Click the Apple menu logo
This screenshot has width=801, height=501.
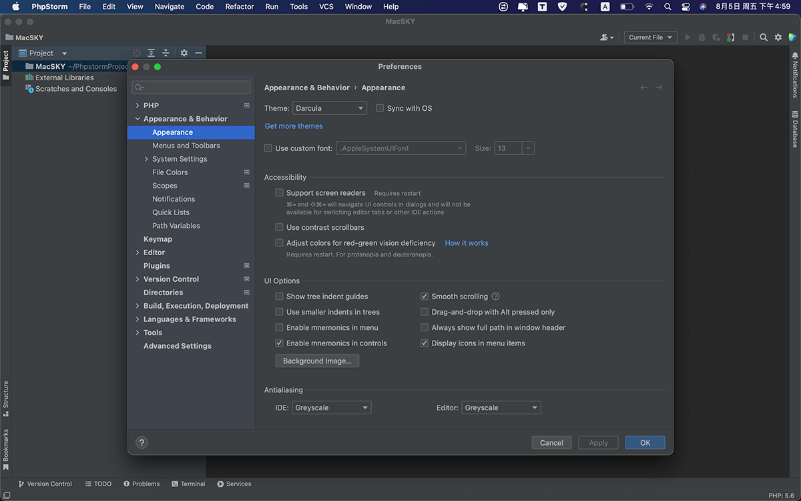(x=15, y=7)
